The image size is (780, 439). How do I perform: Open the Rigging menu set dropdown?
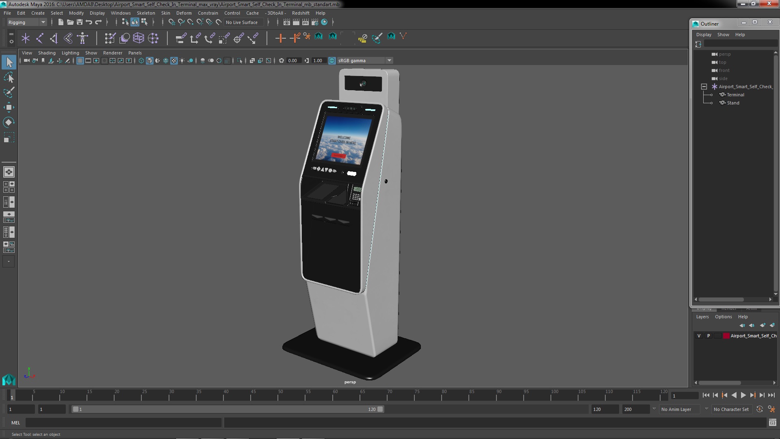click(26, 22)
